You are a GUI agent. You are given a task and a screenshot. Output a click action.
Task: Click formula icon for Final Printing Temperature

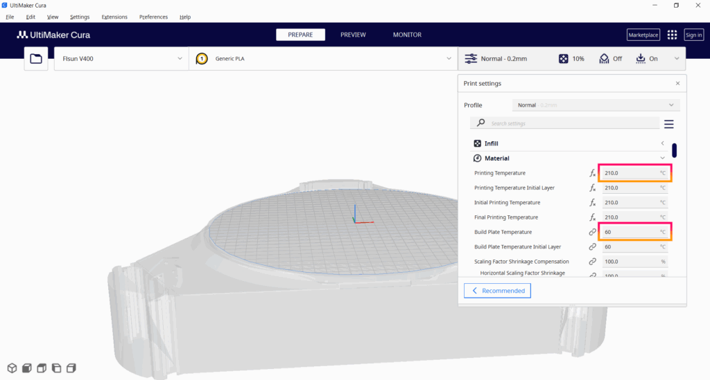tap(592, 217)
